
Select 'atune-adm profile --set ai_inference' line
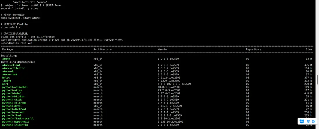pos(28,37)
